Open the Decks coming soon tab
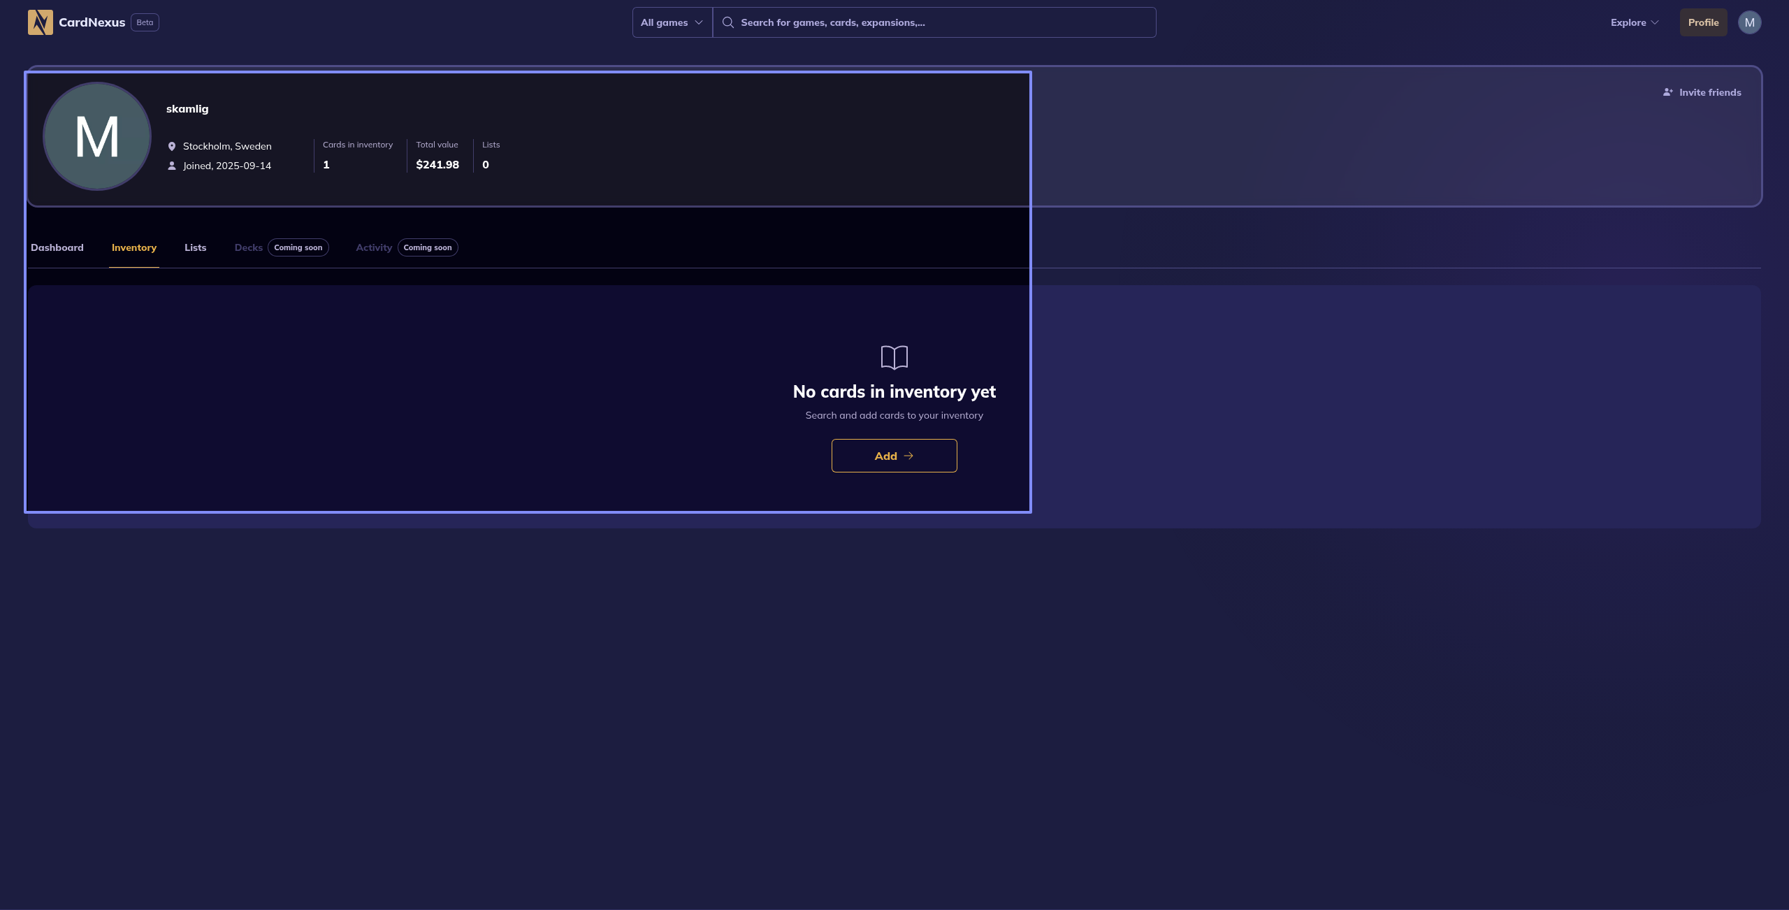 point(249,247)
